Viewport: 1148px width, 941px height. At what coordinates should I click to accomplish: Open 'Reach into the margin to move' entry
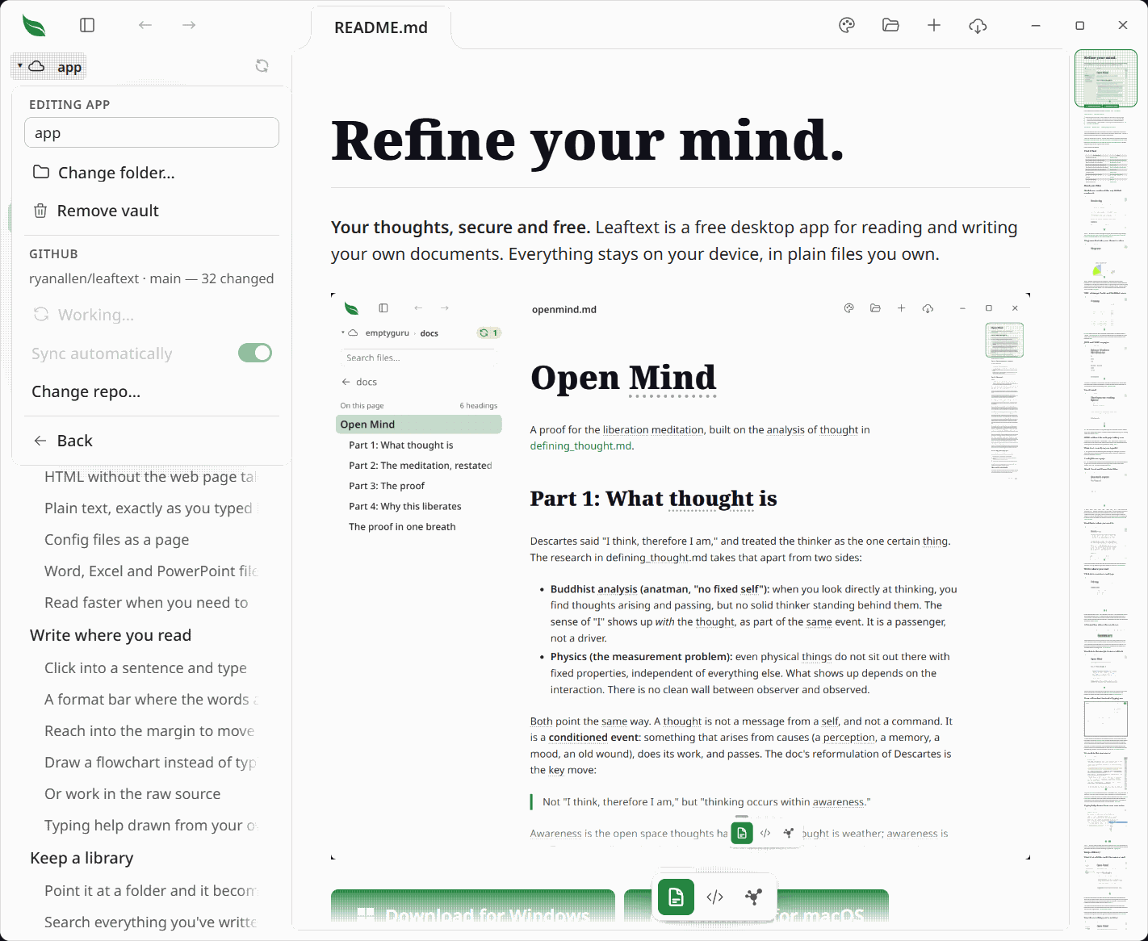(x=149, y=731)
